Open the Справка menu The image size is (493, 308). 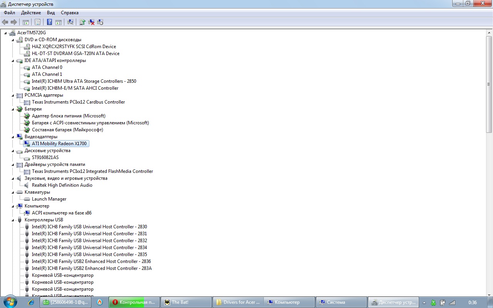point(70,13)
